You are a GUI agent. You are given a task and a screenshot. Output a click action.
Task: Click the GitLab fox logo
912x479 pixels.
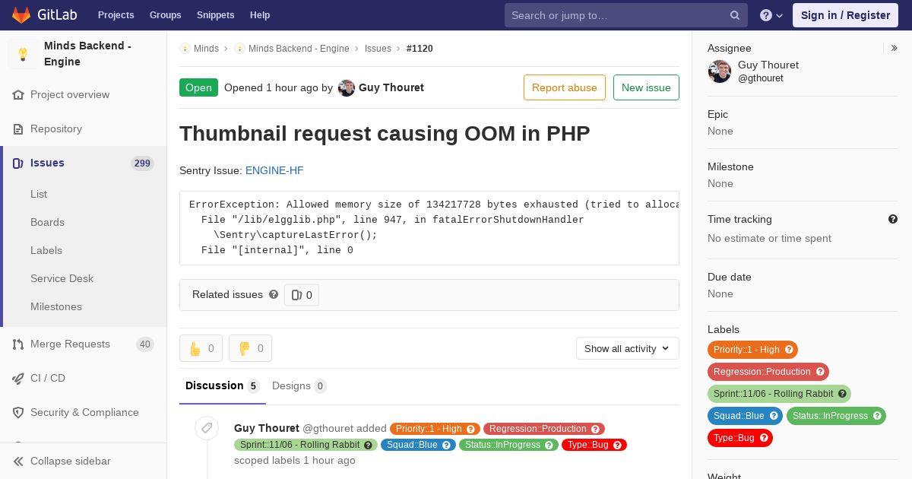click(21, 14)
